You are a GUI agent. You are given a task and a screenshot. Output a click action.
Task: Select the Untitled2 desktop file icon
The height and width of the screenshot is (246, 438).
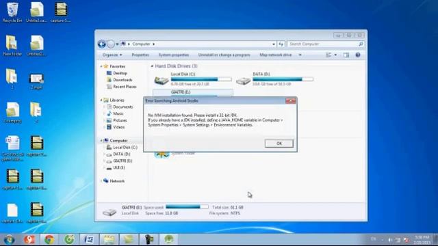36,46
